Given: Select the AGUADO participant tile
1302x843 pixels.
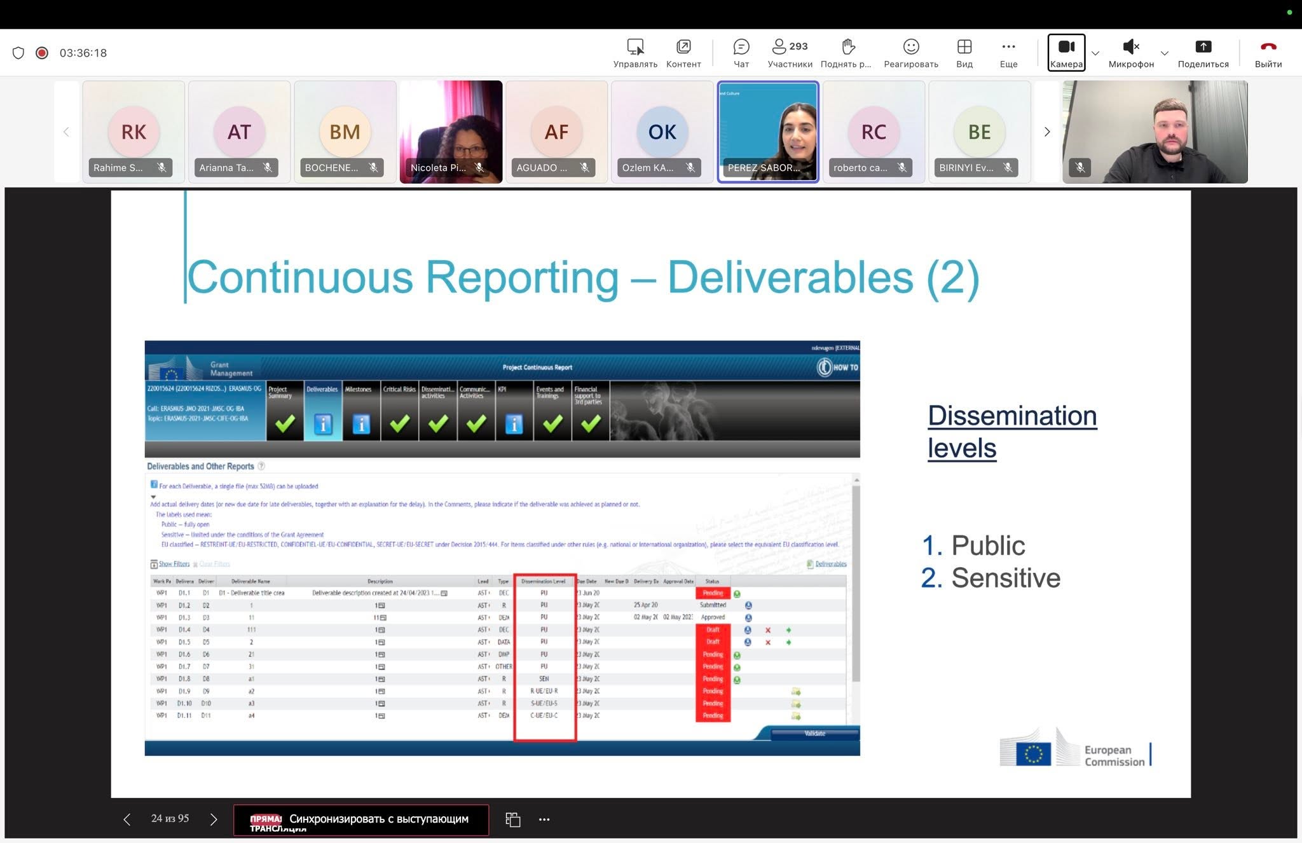Looking at the screenshot, I should (556, 132).
